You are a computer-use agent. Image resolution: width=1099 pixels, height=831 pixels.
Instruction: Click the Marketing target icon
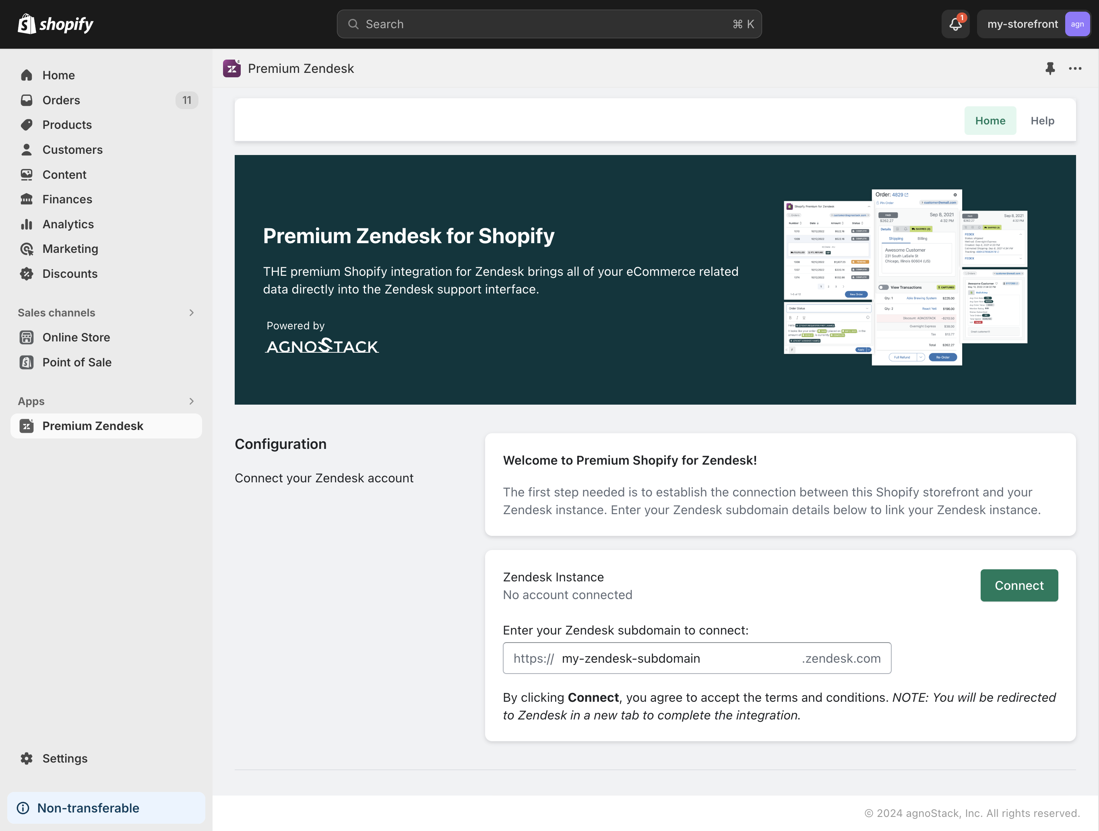[x=27, y=249]
